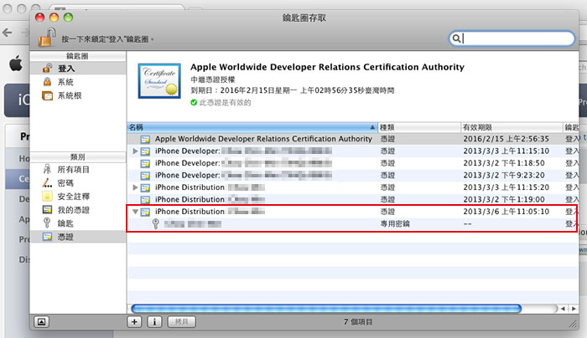The width and height of the screenshot is (587, 338).
Task: Focus the search field
Action: coord(512,38)
